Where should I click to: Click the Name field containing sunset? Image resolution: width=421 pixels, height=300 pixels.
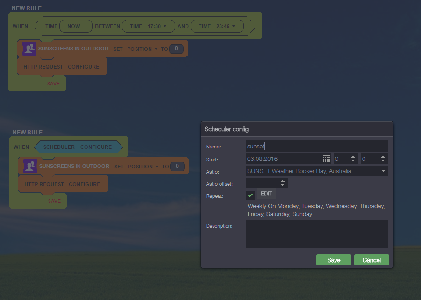[317, 146]
